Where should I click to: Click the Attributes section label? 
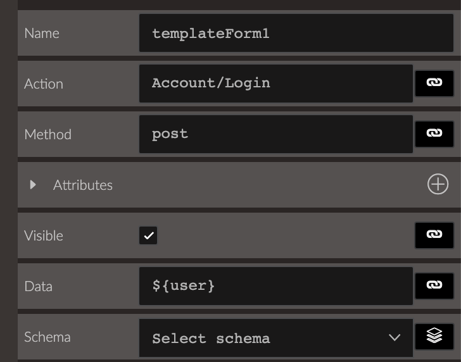[83, 185]
